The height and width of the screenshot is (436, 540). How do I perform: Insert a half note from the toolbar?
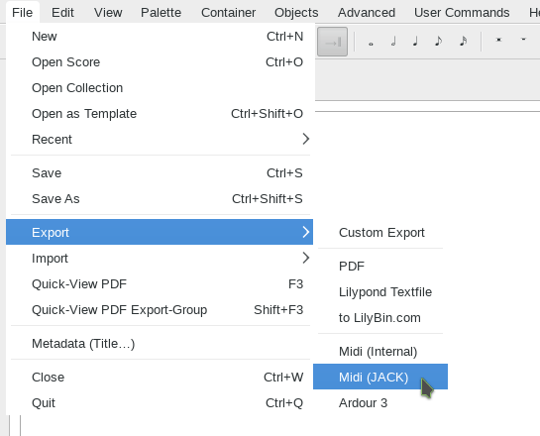click(x=393, y=42)
